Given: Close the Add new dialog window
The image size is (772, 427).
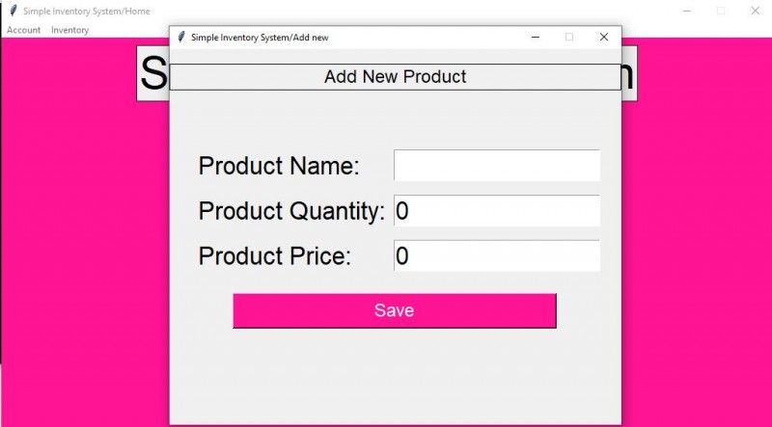Looking at the screenshot, I should (604, 37).
